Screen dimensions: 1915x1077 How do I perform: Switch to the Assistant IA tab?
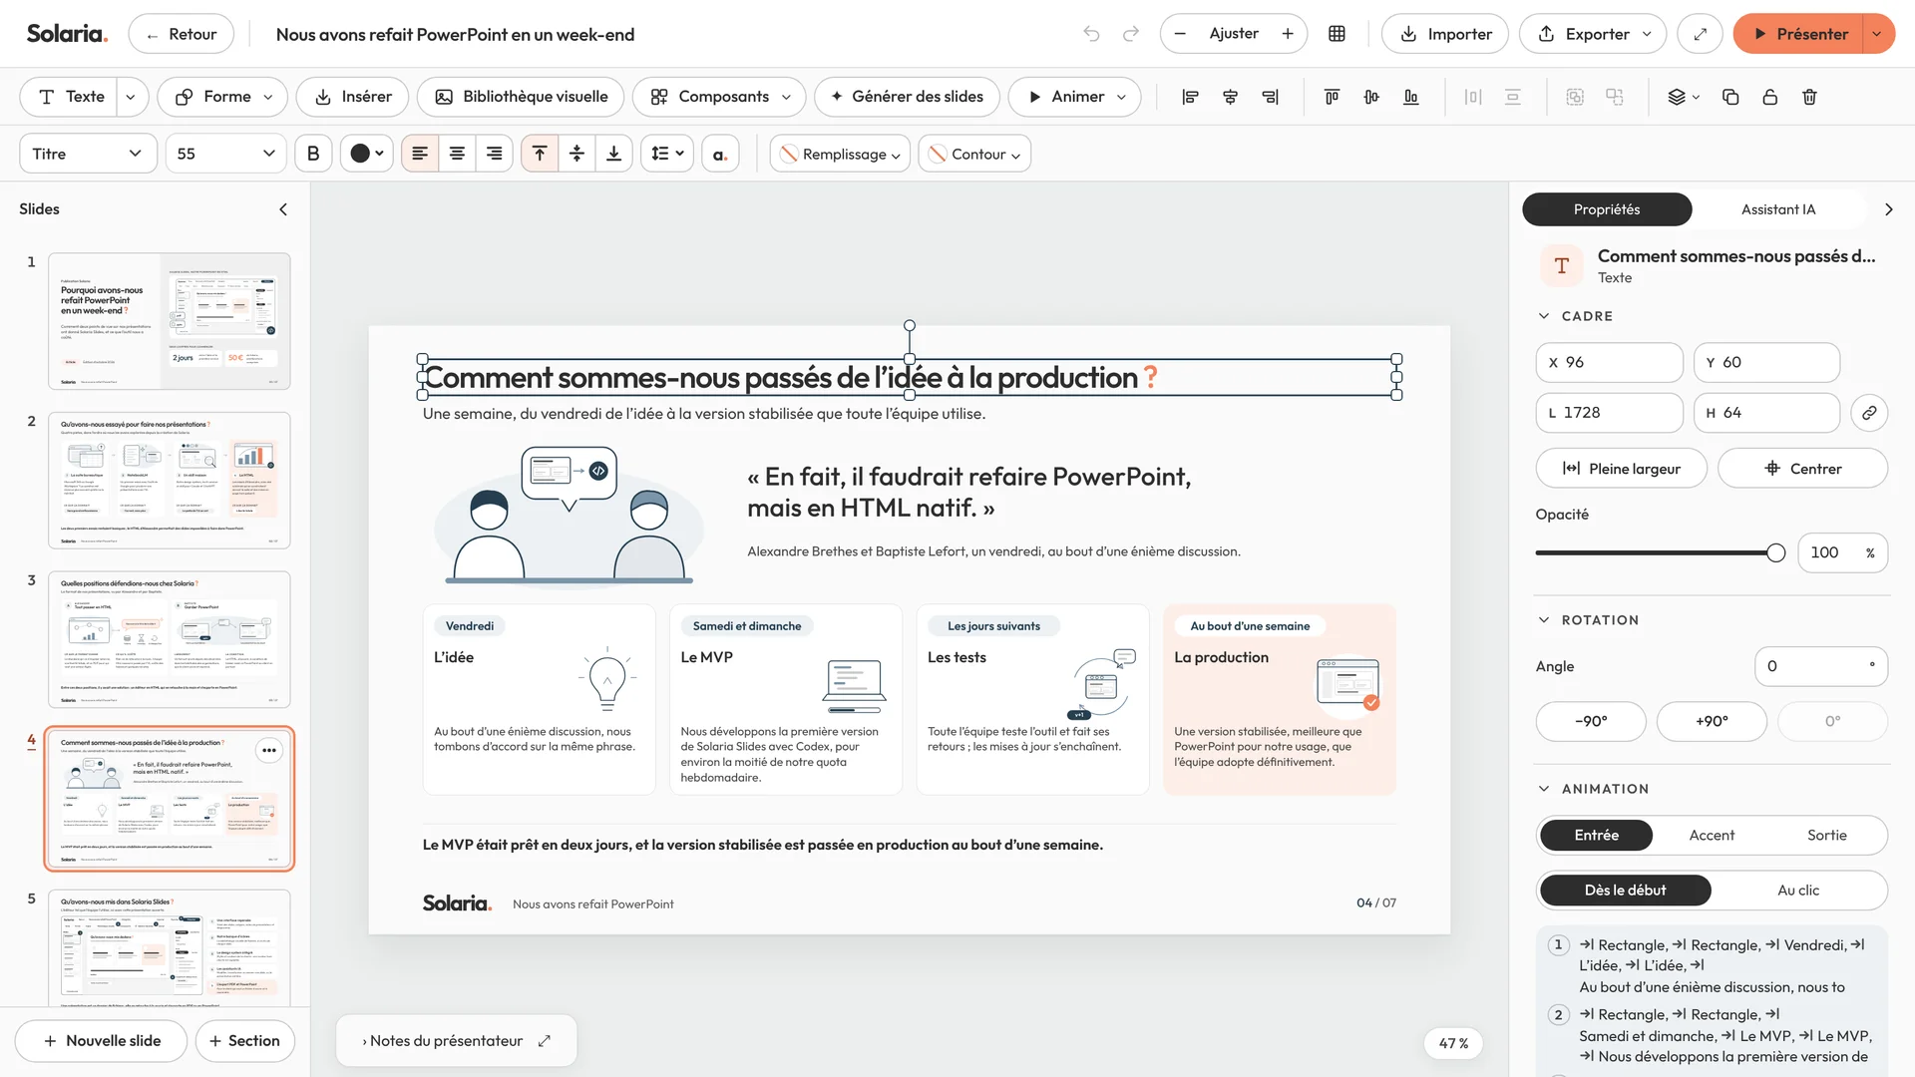[1778, 209]
